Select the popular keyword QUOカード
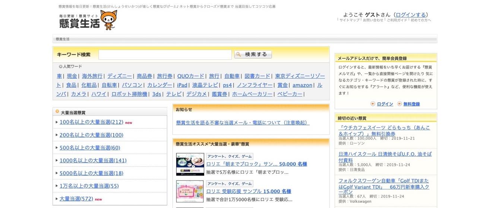Viewport: 477px width, 208px height. coord(191,76)
